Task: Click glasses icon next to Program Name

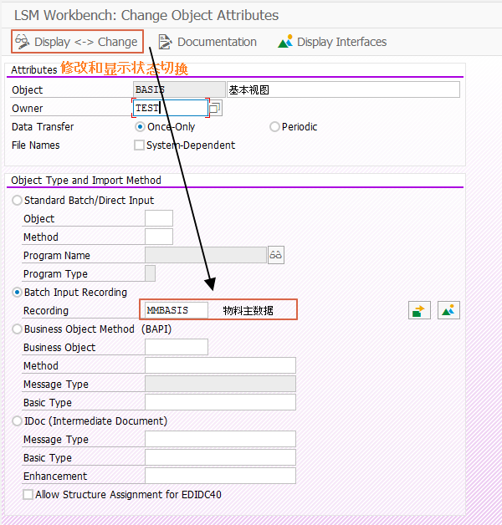Action: pyautogui.click(x=276, y=255)
